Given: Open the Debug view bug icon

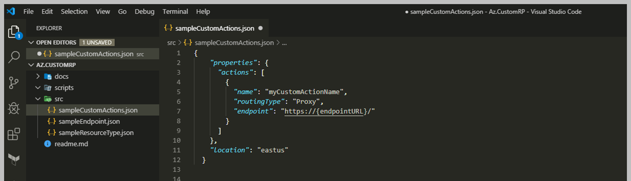Looking at the screenshot, I should [14, 108].
